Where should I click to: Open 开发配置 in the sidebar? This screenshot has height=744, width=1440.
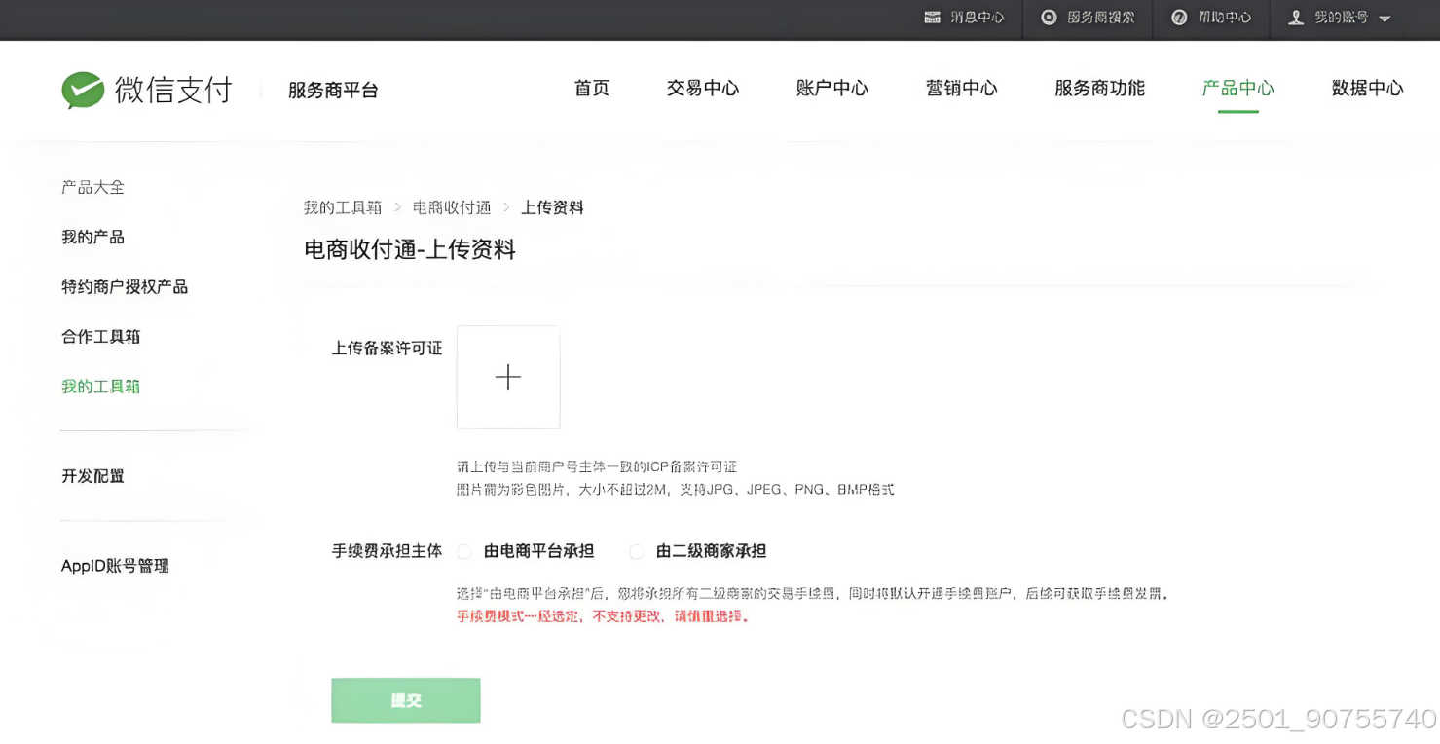tap(93, 476)
